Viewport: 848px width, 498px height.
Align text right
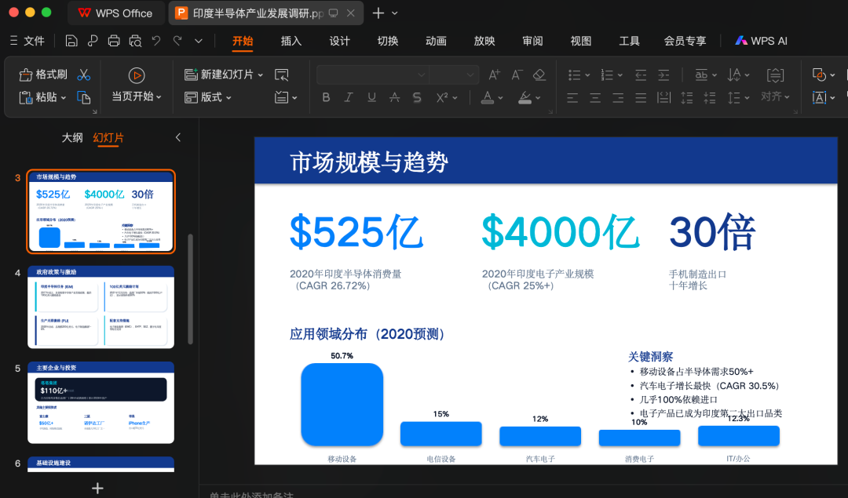coord(618,98)
